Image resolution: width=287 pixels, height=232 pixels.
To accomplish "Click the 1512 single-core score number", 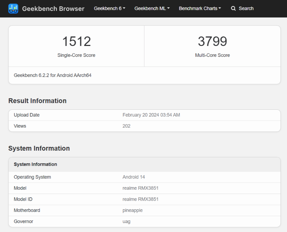I will tap(76, 42).
